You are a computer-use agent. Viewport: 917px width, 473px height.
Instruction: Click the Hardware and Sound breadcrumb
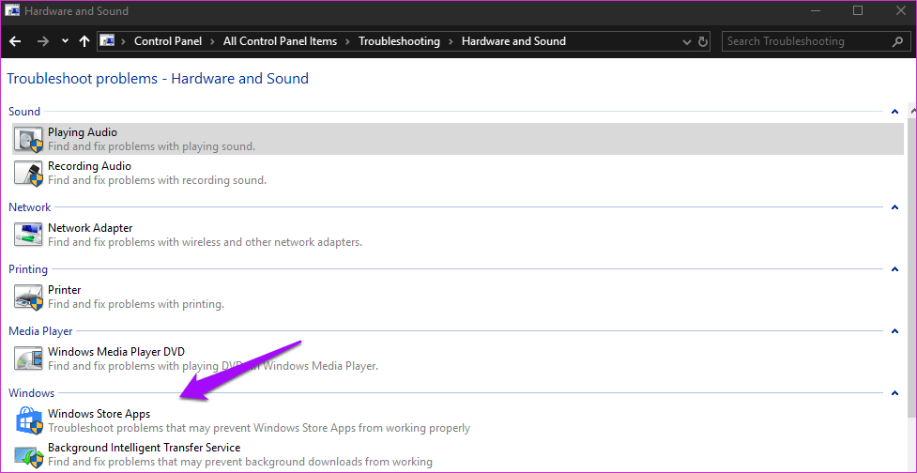click(x=513, y=41)
